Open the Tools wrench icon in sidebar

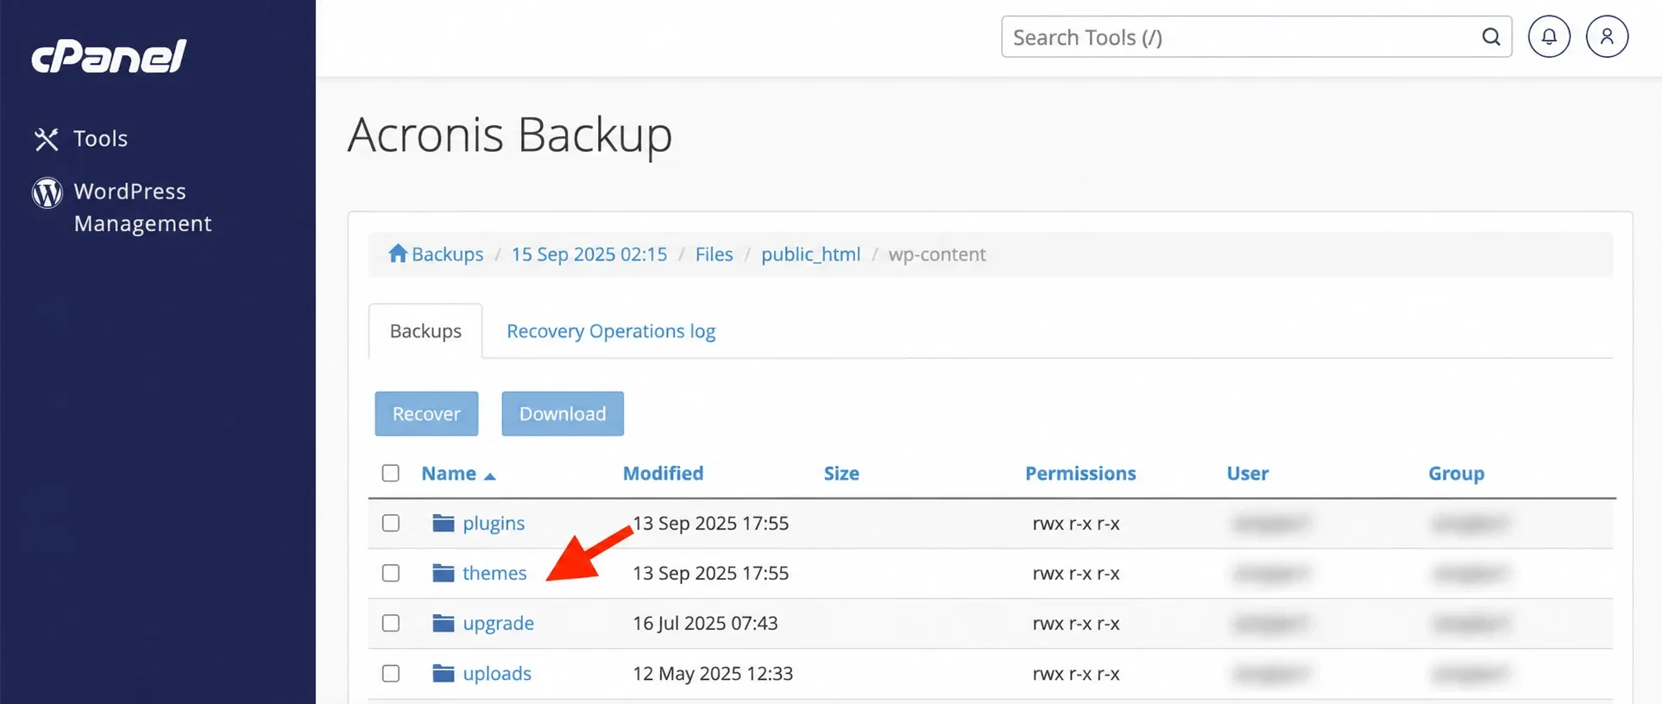(47, 139)
